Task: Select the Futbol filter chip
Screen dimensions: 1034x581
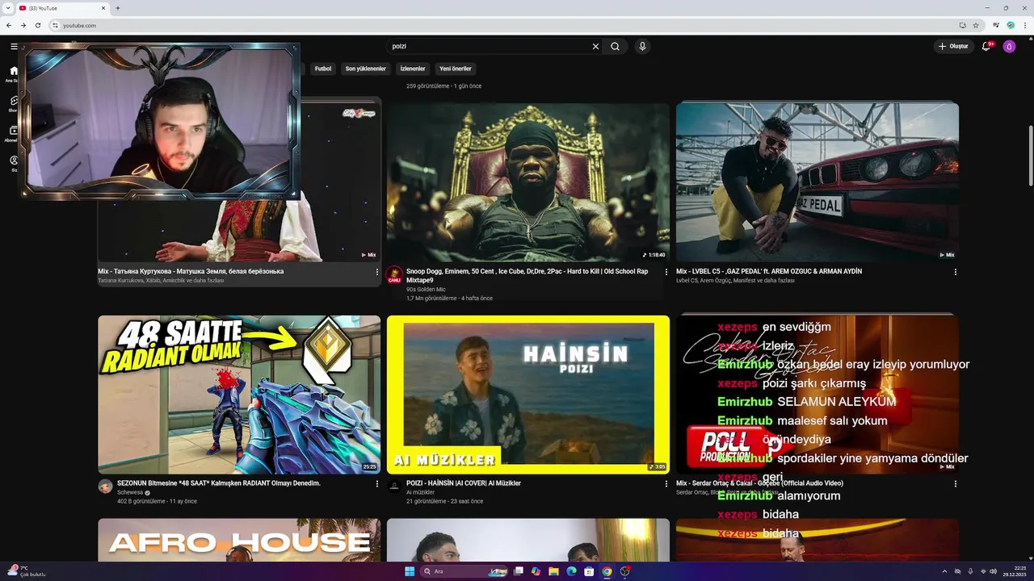Action: click(x=323, y=69)
